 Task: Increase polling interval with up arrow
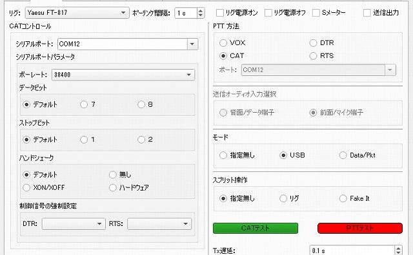(201, 10)
